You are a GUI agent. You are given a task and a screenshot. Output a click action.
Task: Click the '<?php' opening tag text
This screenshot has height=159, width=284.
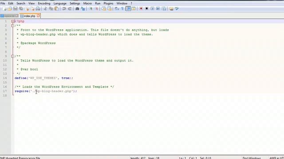(20, 21)
